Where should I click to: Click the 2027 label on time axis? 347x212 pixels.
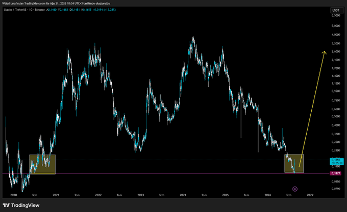point(310,195)
